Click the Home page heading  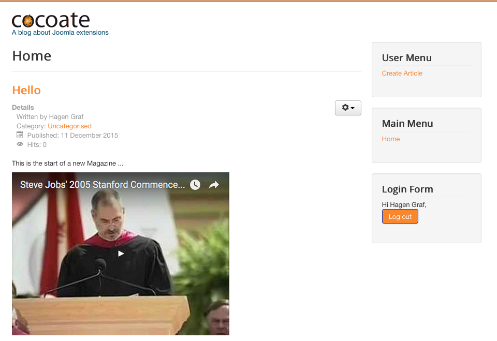click(32, 56)
